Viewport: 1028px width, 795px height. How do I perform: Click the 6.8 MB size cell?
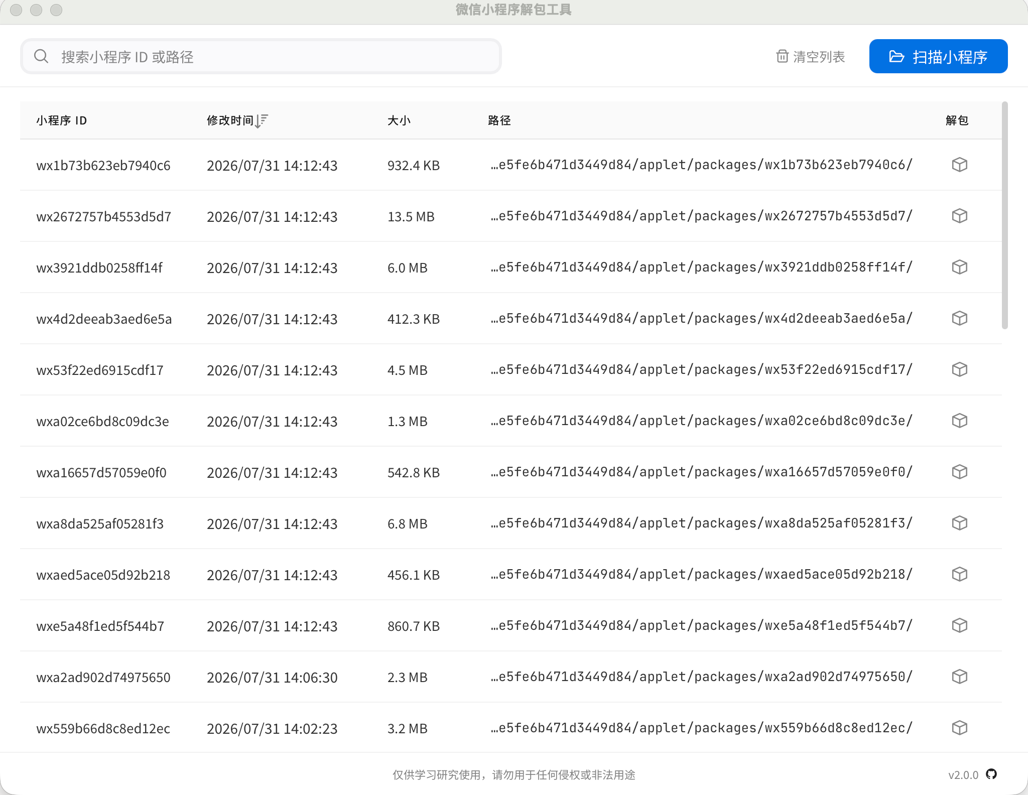408,524
